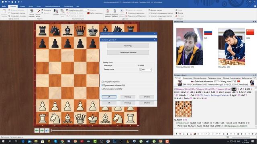Click Wang Hao's photo
This screenshot has width=257, height=144.
232,46
